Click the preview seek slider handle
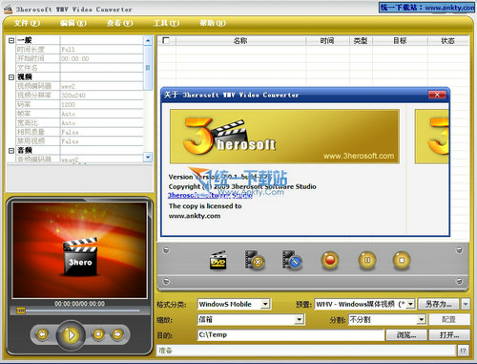This screenshot has height=364, width=477. click(x=21, y=310)
